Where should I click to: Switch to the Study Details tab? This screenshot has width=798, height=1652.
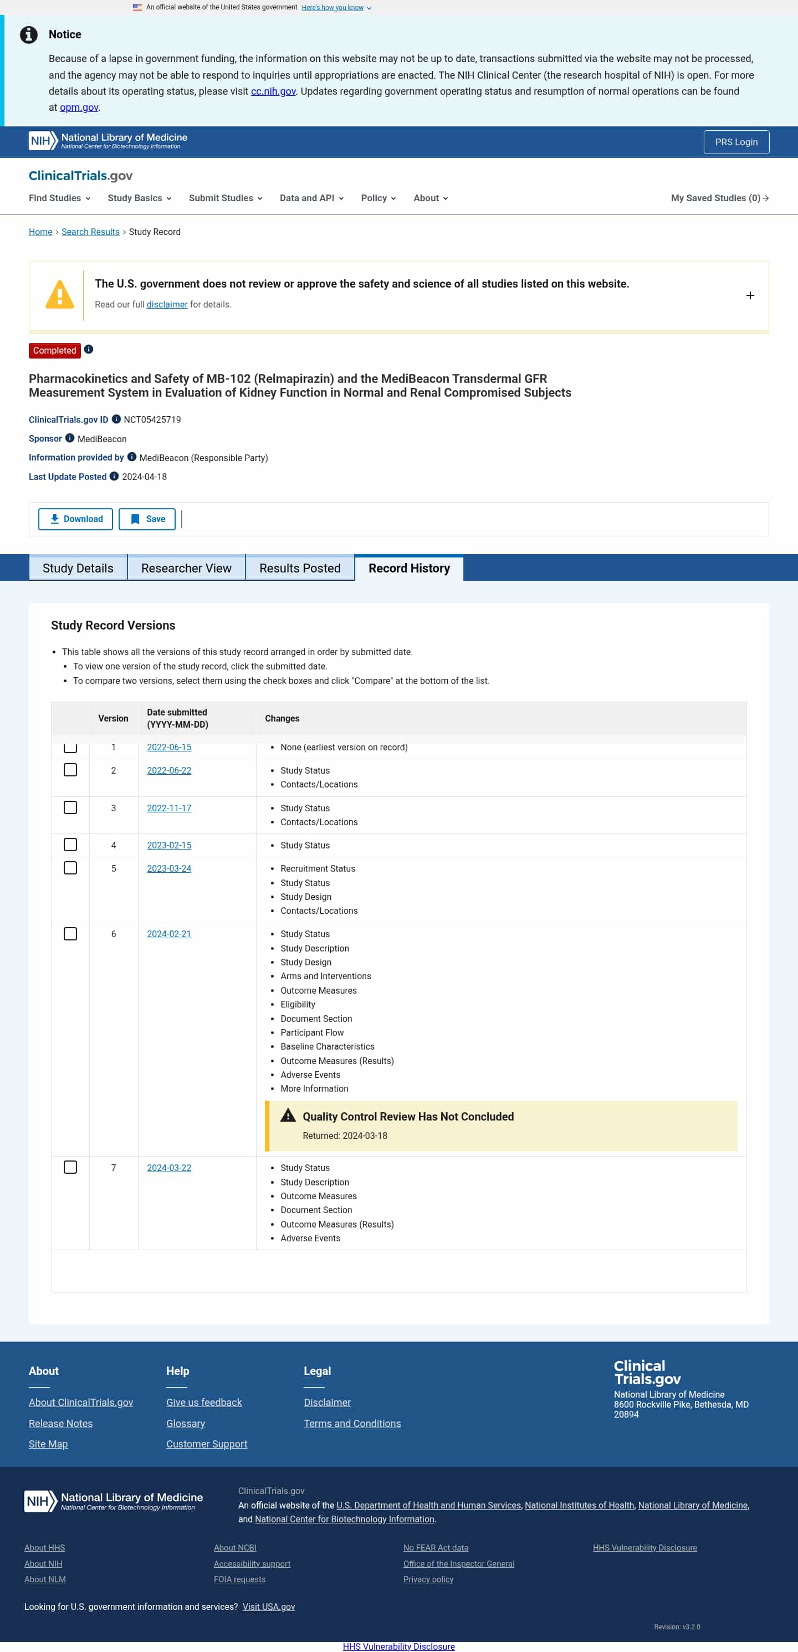pos(78,568)
